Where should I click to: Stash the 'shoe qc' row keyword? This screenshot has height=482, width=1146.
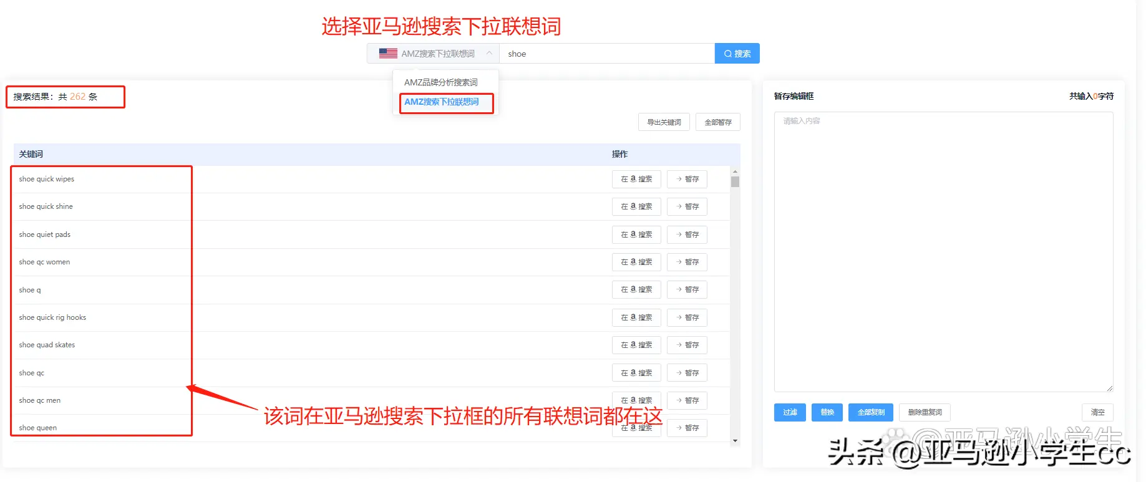[687, 373]
